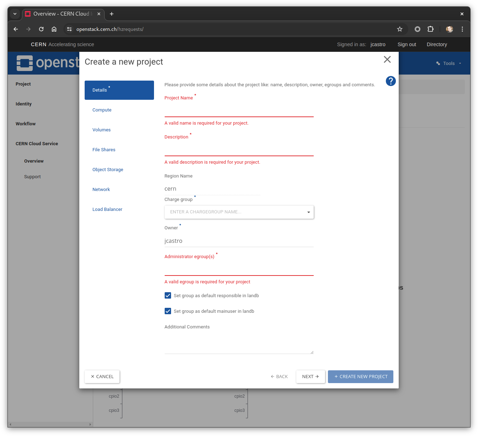Open the File Shares tab
The width and height of the screenshot is (478, 436).
[x=104, y=150]
